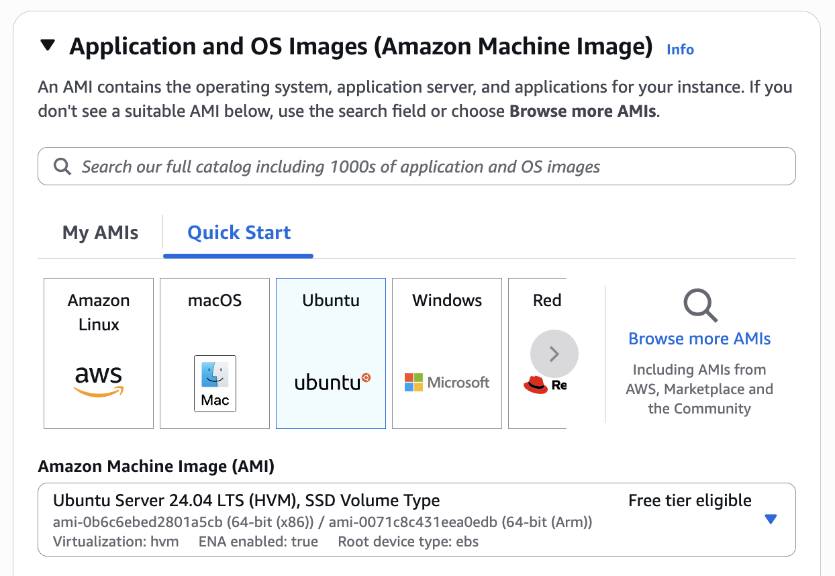
Task: Collapse the Application and OS Images section
Action: pos(47,46)
